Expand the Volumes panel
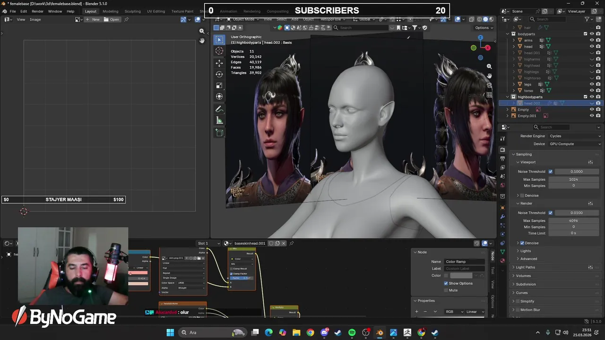605x340 pixels. point(523,276)
